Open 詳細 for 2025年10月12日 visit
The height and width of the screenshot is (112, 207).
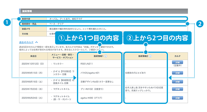[178, 62]
